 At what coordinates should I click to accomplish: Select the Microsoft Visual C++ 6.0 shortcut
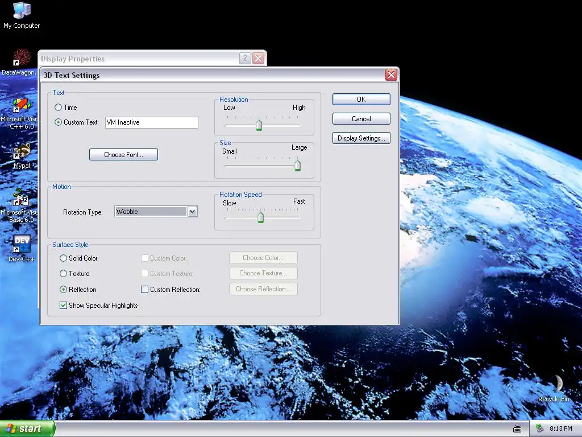(x=19, y=113)
